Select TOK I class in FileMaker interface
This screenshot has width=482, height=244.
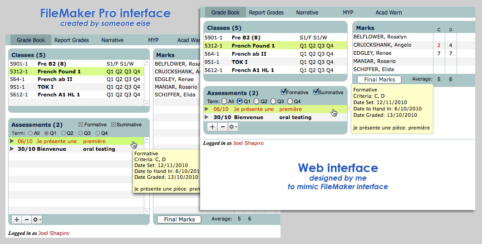click(76, 87)
